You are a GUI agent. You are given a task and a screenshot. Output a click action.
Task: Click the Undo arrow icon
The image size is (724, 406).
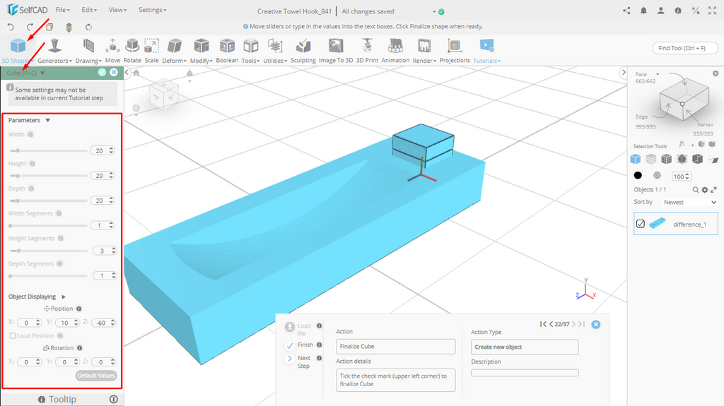pos(11,27)
